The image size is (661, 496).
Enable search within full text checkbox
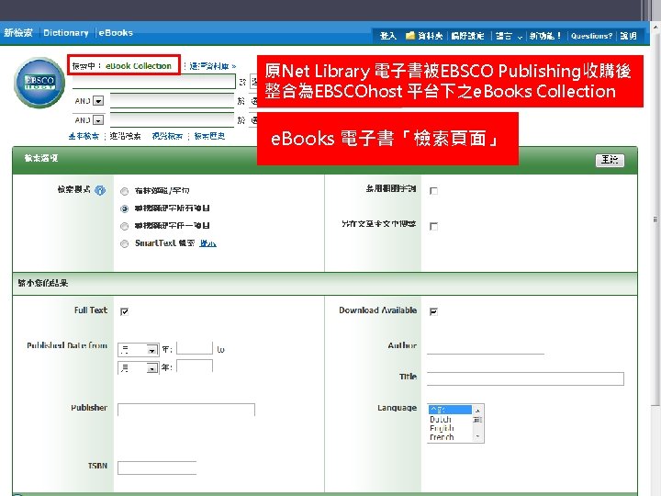tap(433, 226)
